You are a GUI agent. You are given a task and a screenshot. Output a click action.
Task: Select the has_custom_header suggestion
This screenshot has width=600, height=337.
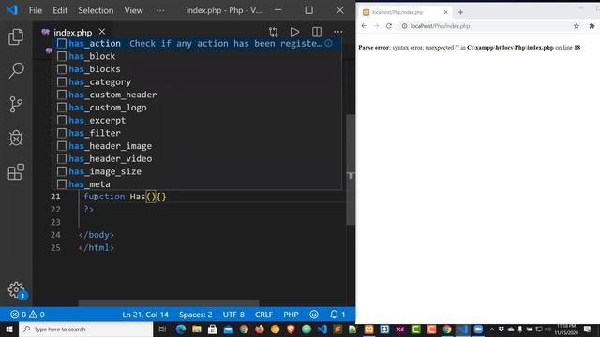pyautogui.click(x=197, y=95)
